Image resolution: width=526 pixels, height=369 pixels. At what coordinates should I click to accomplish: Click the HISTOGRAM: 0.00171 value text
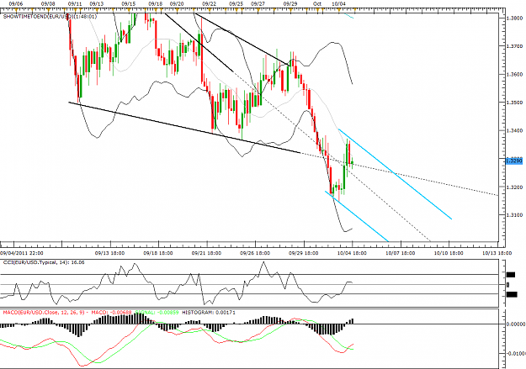click(209, 313)
